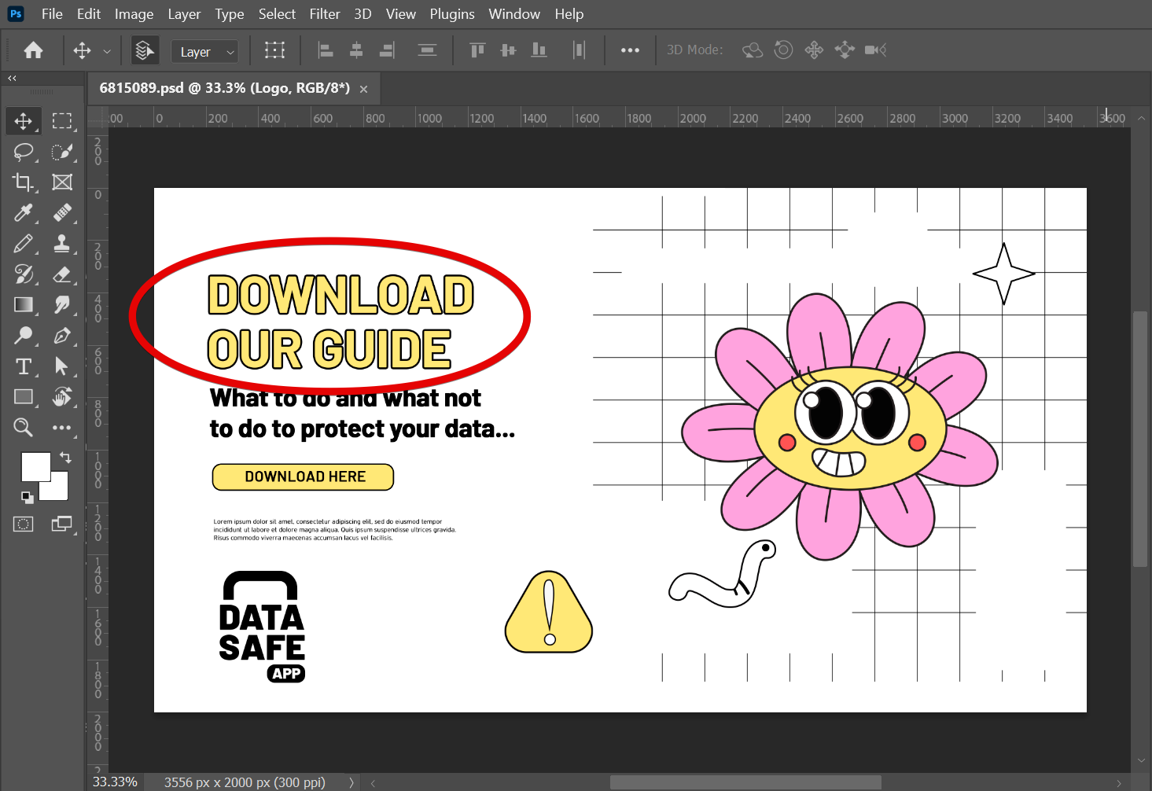
Task: Switch to the Eraser tool
Action: tap(62, 274)
